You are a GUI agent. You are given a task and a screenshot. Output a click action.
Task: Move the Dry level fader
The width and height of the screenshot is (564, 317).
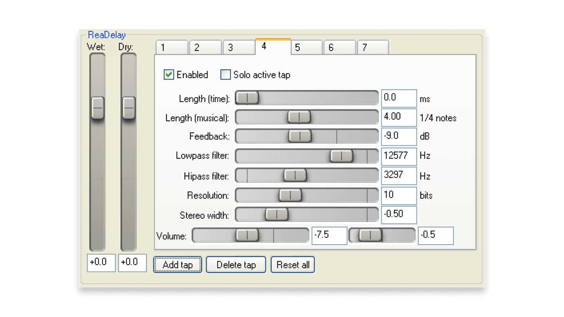point(128,106)
